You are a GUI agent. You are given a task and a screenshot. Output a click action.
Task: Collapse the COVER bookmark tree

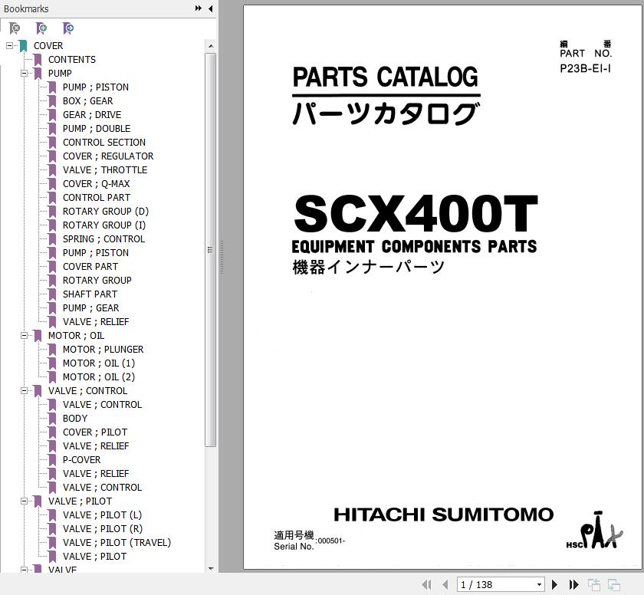(x=9, y=45)
